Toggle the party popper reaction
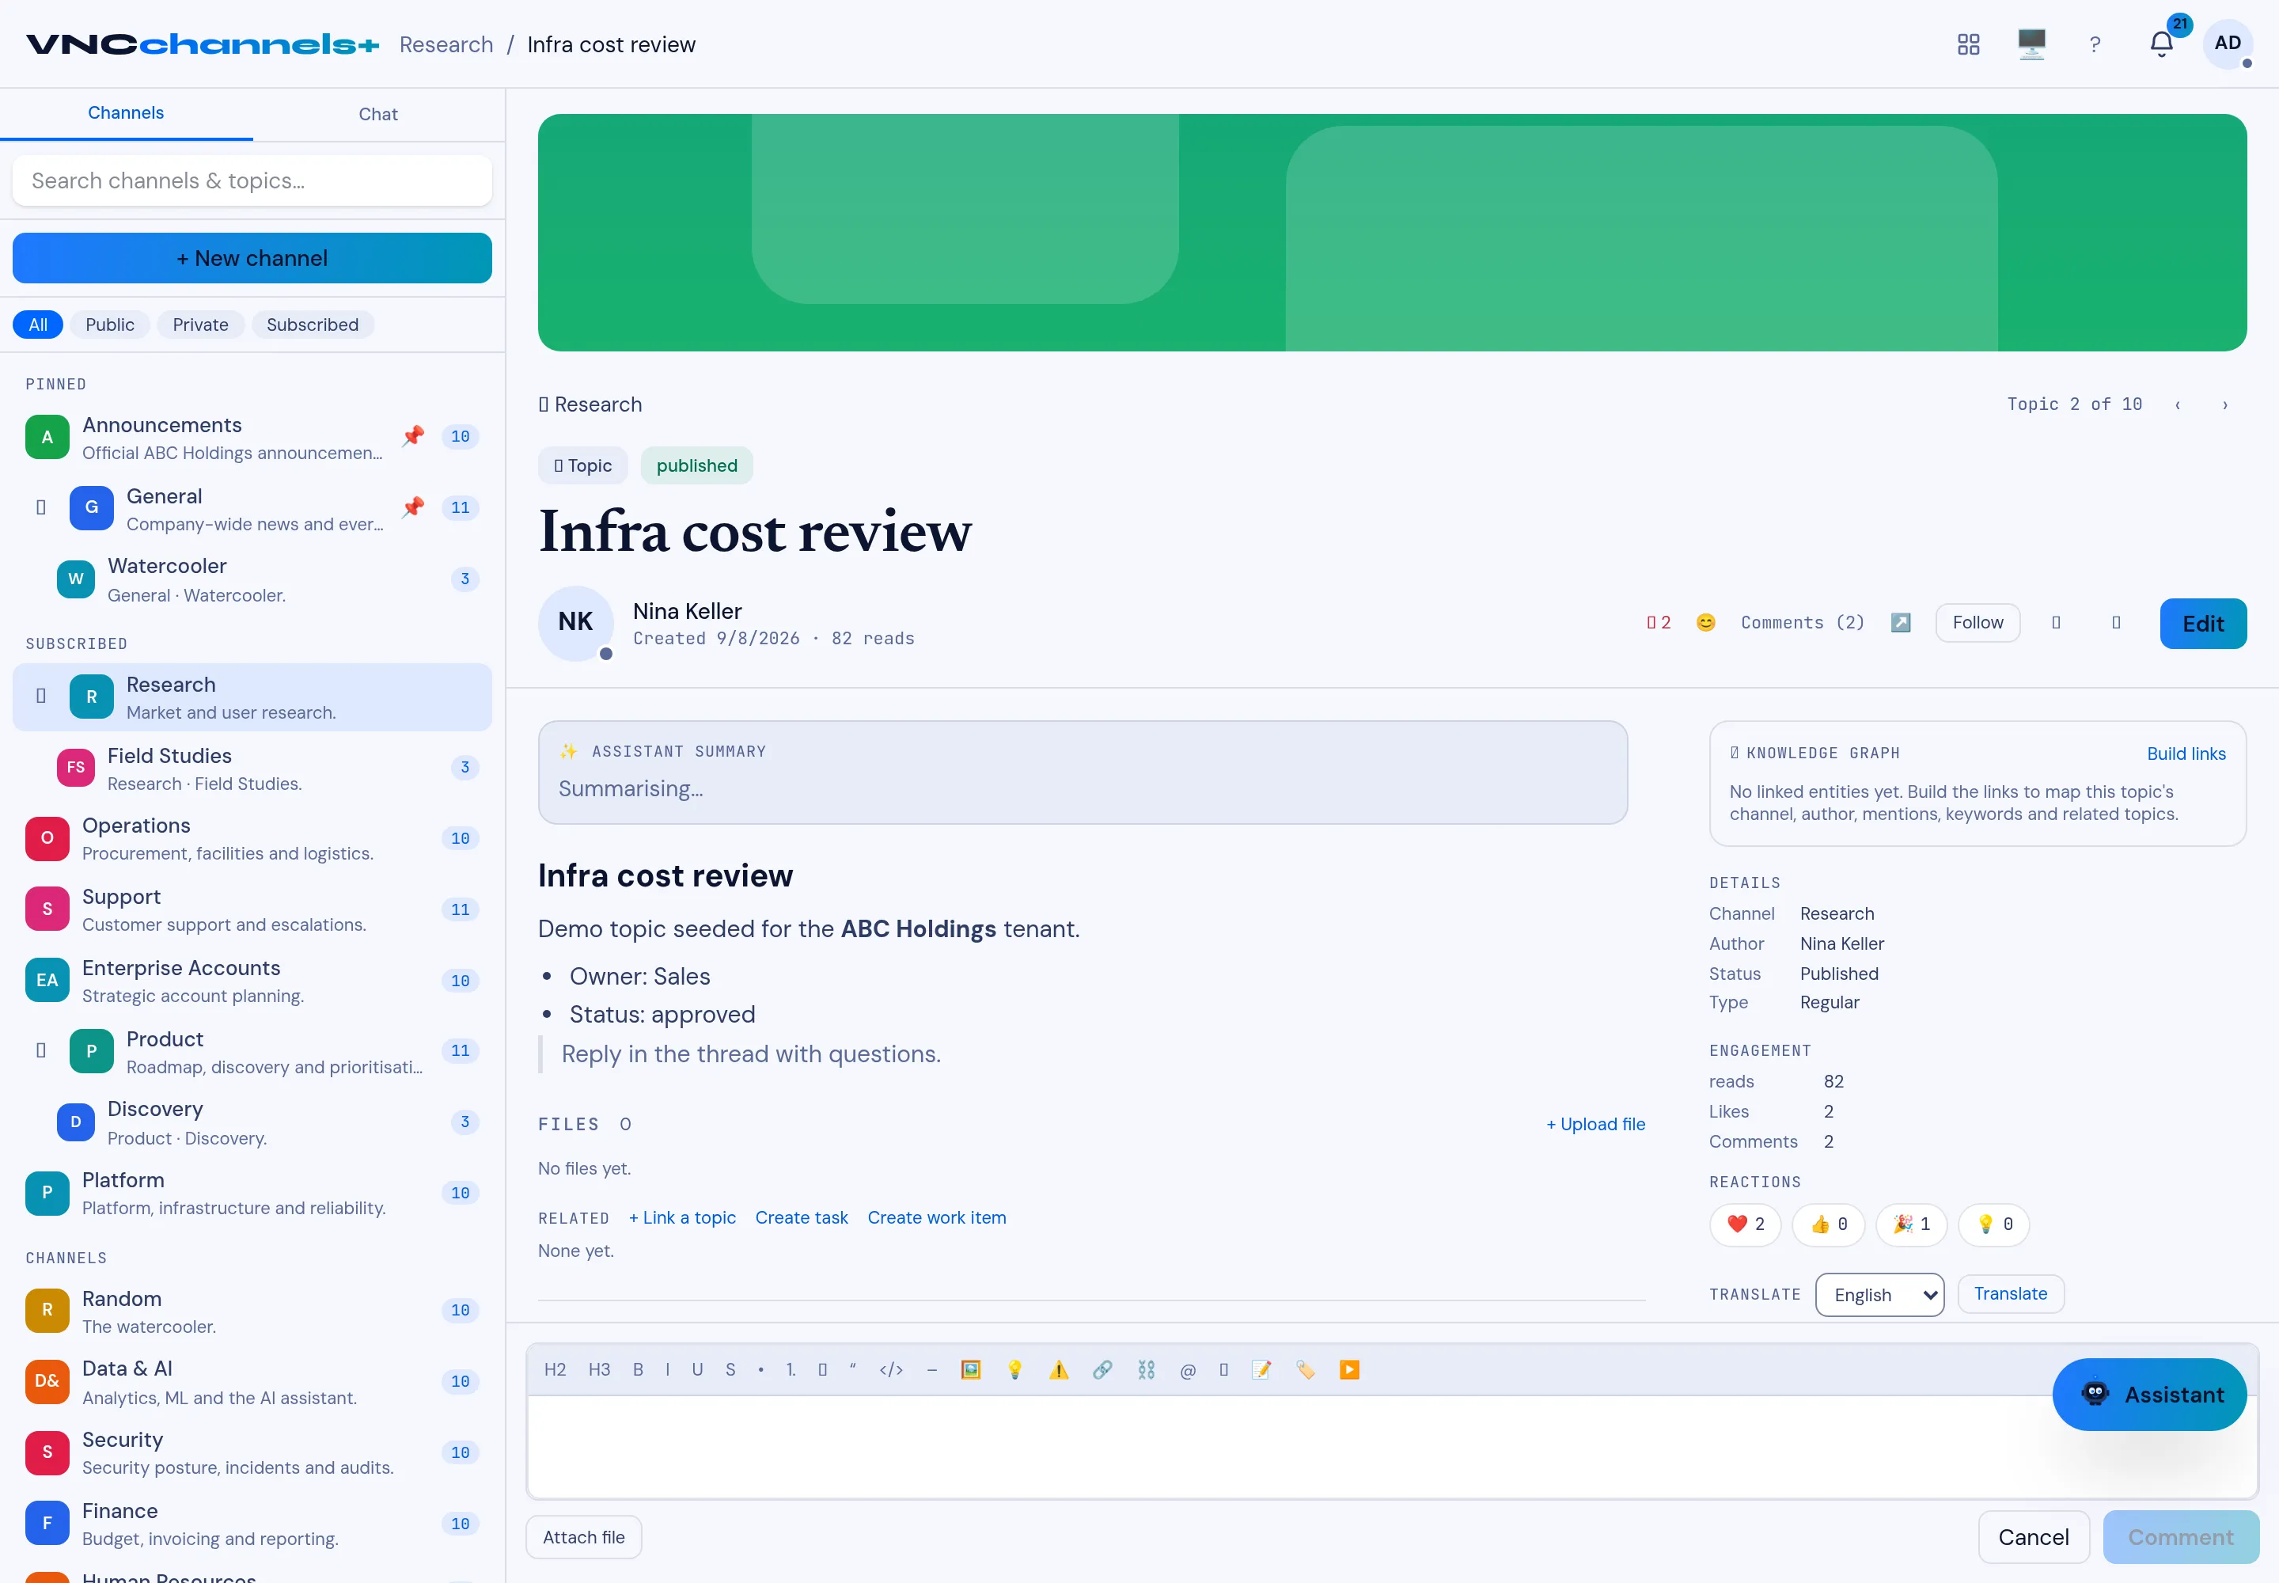Screen dimensions: 2279x1583 [1910, 1224]
